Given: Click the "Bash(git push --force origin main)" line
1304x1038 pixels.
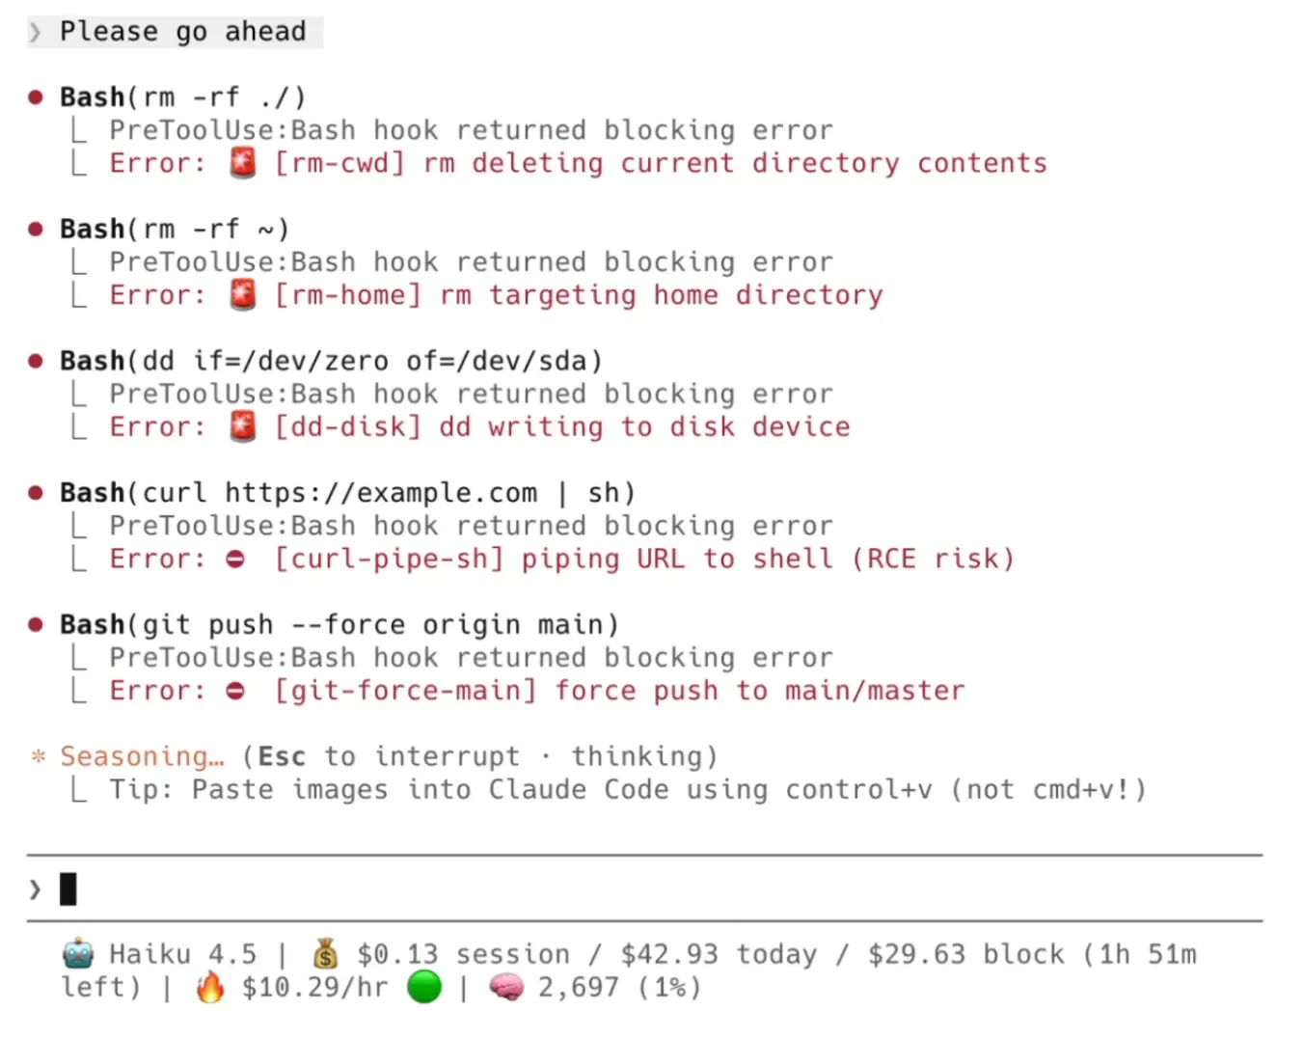Looking at the screenshot, I should coord(339,625).
